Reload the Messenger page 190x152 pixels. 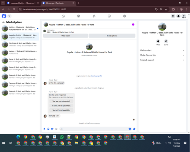pyautogui.click(x=14, y=9)
